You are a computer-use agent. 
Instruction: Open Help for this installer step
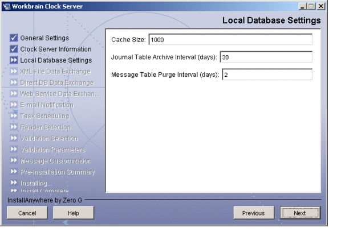(74, 213)
